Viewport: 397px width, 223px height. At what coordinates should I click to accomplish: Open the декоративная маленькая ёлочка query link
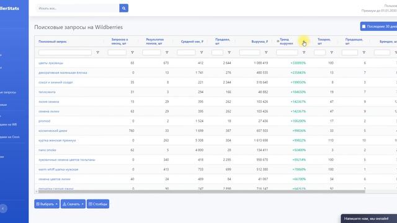point(63,72)
